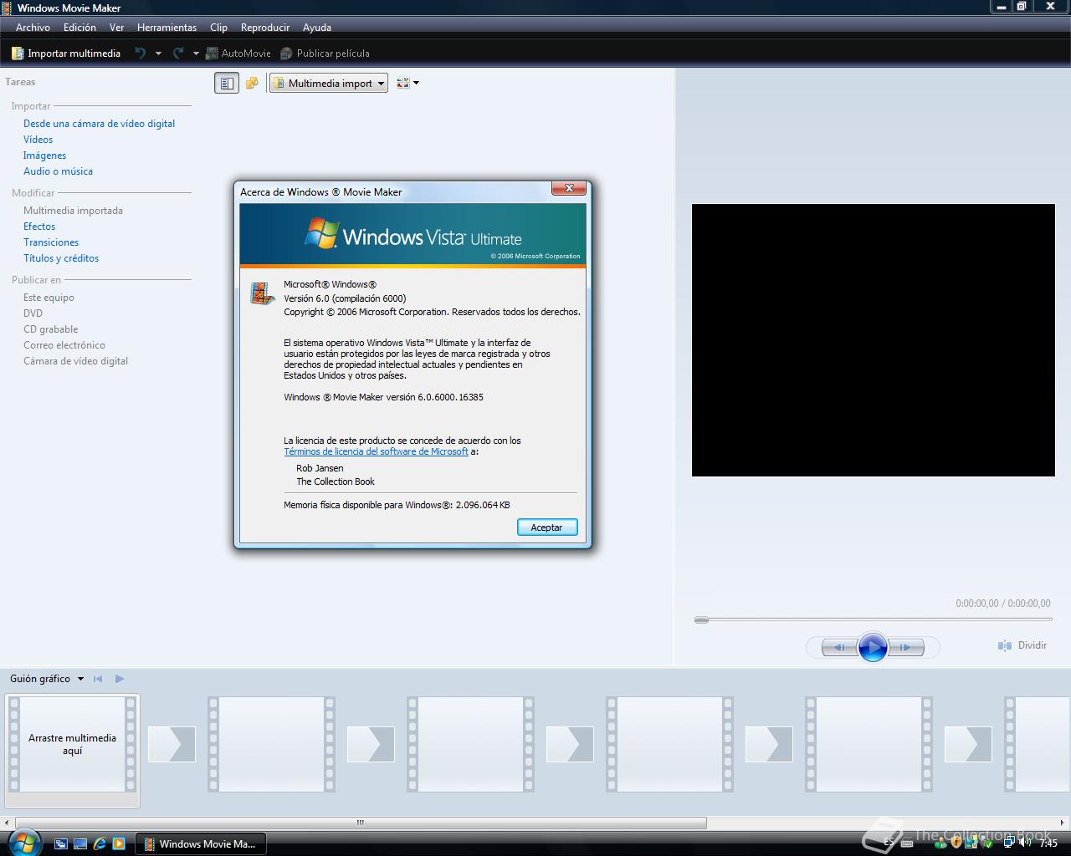Open the Herramientas menu
Image resolution: width=1071 pixels, height=856 pixels.
[167, 27]
